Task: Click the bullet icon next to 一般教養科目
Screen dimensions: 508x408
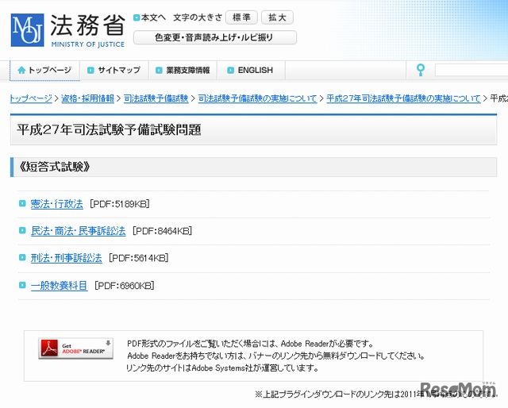Action: click(22, 285)
